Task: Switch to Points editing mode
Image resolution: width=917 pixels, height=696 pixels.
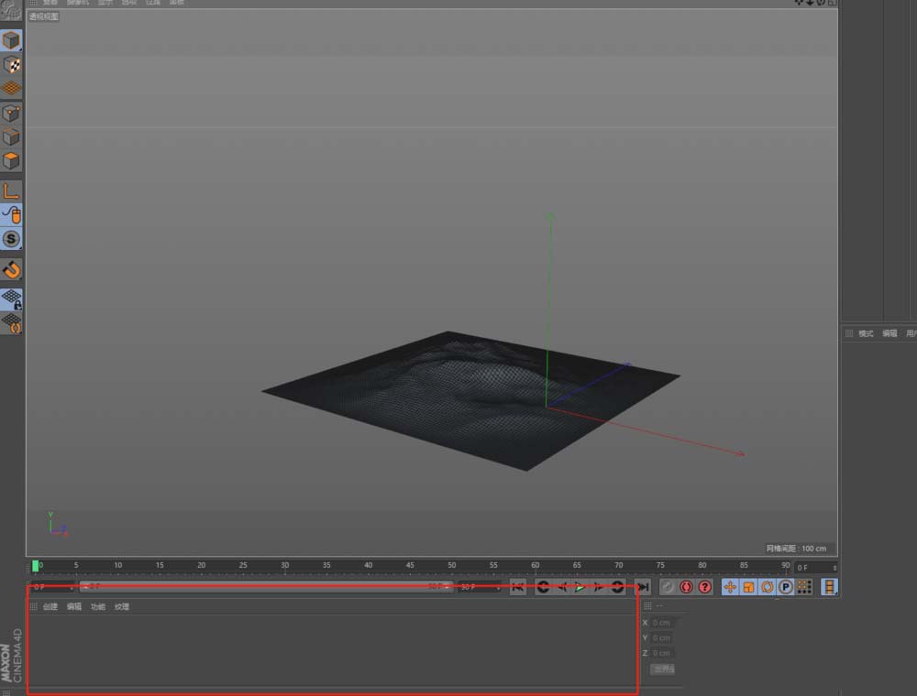Action: 11,113
